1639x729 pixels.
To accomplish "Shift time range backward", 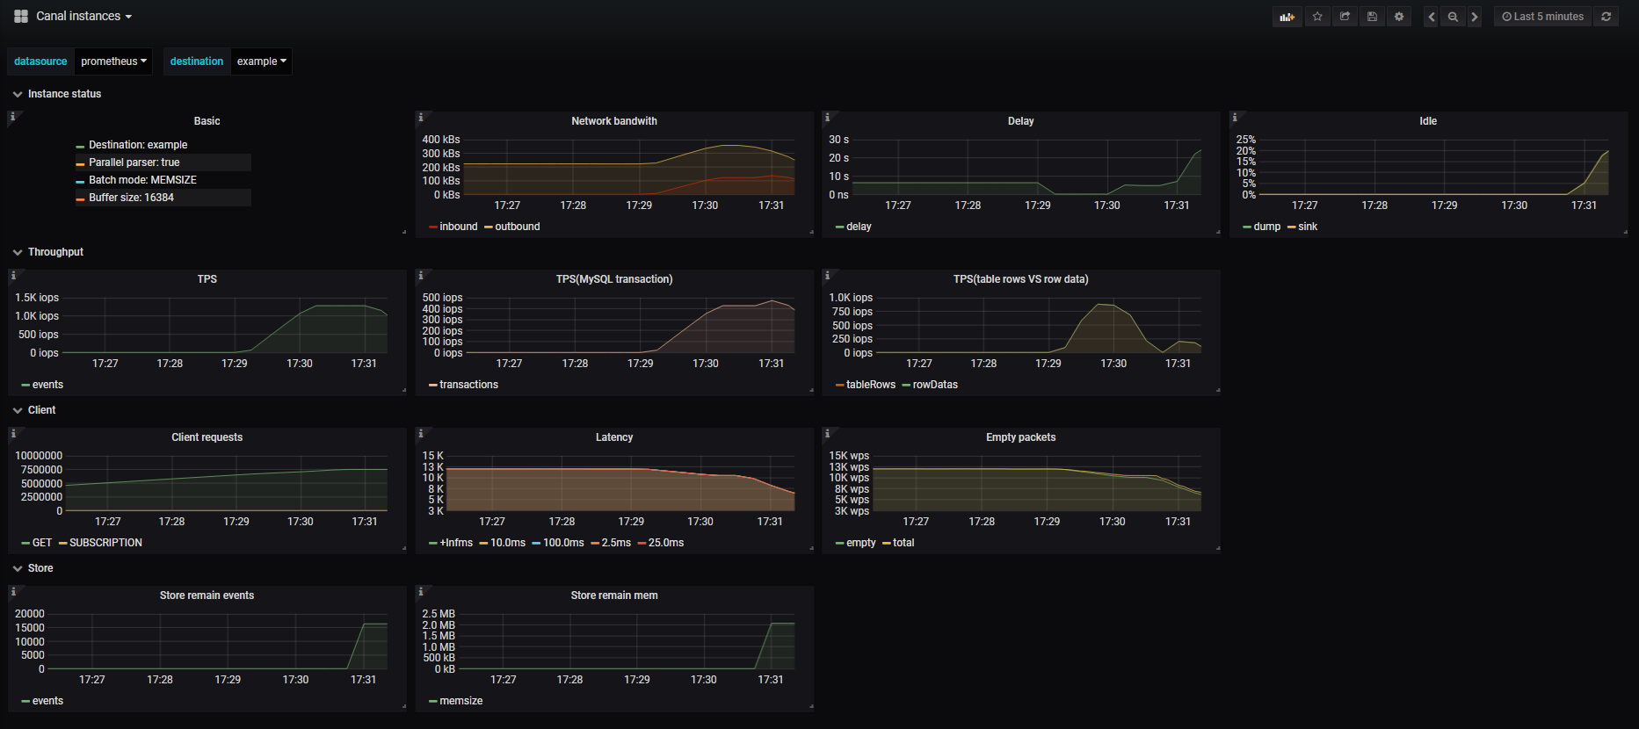I will coord(1431,17).
